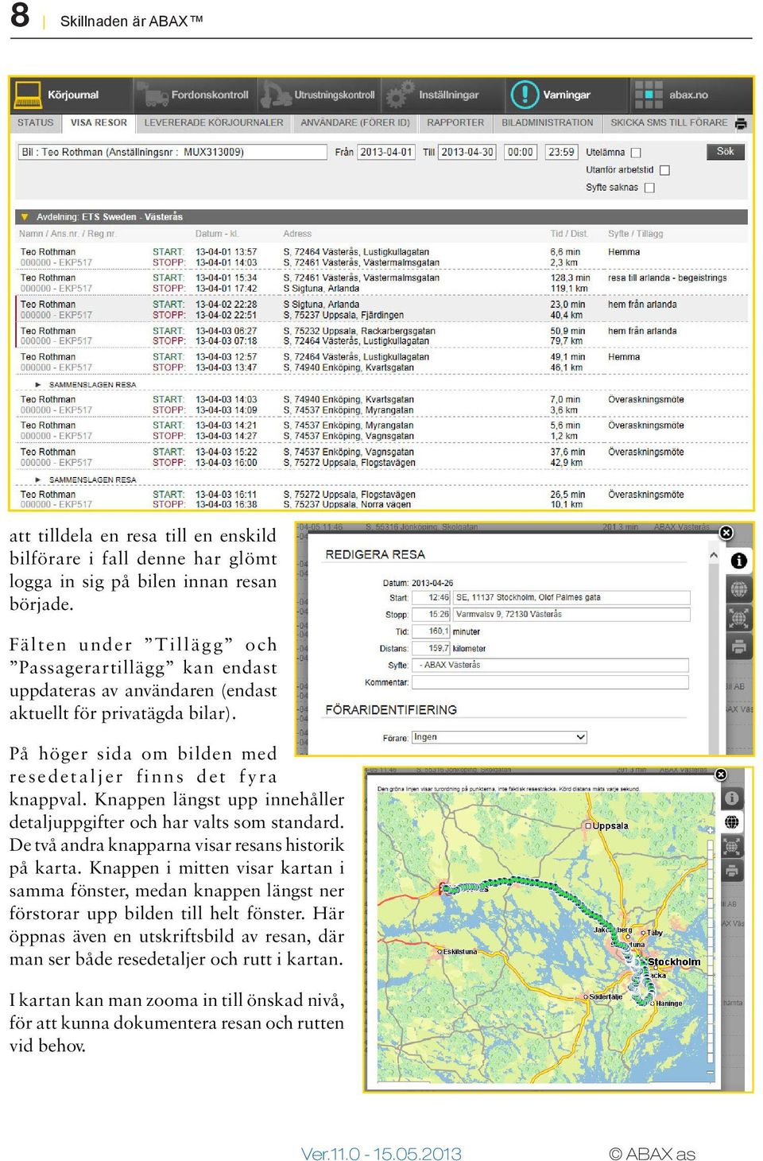Select trip starting 13-04-01 13:57
The width and height of the screenshot is (763, 1161).
(x=381, y=257)
